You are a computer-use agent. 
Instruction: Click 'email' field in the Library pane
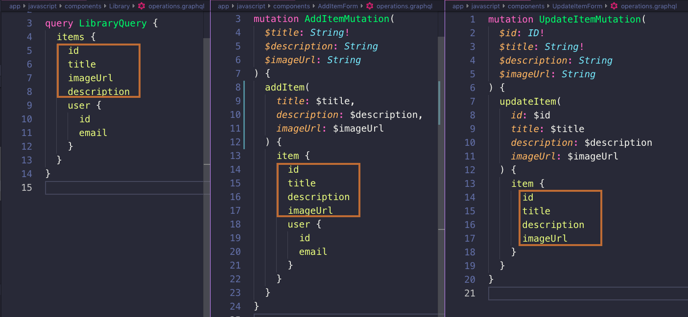pos(93,133)
